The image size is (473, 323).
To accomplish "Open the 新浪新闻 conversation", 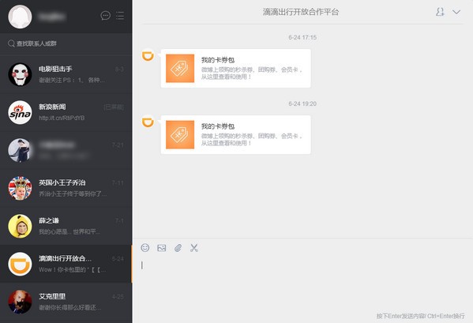I will [66, 112].
